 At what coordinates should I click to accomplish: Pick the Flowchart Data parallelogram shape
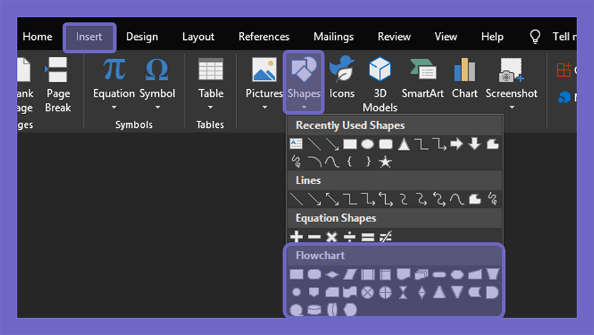click(350, 274)
